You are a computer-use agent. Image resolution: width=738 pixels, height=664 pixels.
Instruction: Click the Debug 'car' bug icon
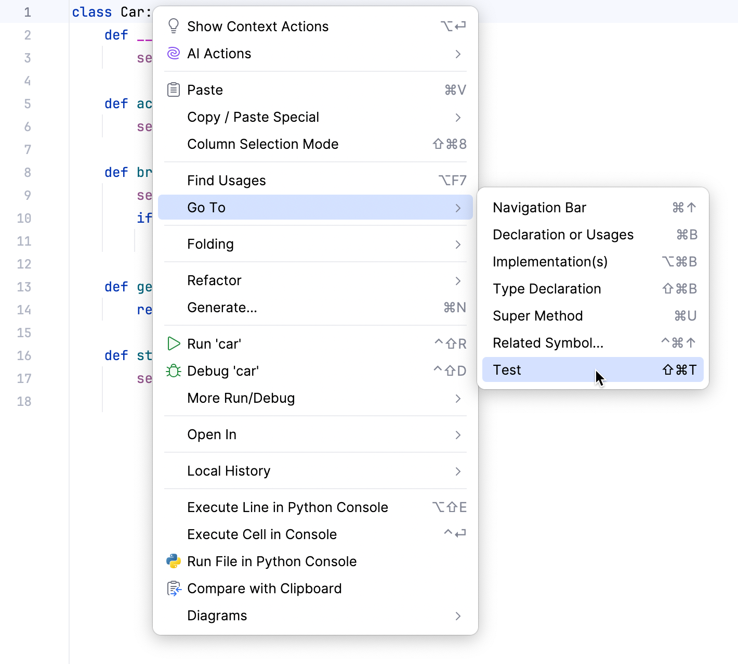(174, 371)
